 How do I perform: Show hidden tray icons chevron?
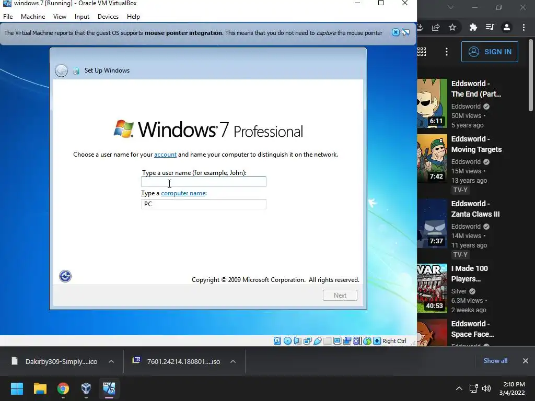point(459,388)
